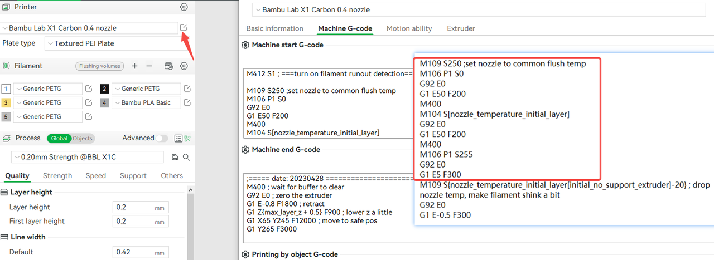Image resolution: width=714 pixels, height=260 pixels.
Task: Click the Printer section icon
Action: 7,7
